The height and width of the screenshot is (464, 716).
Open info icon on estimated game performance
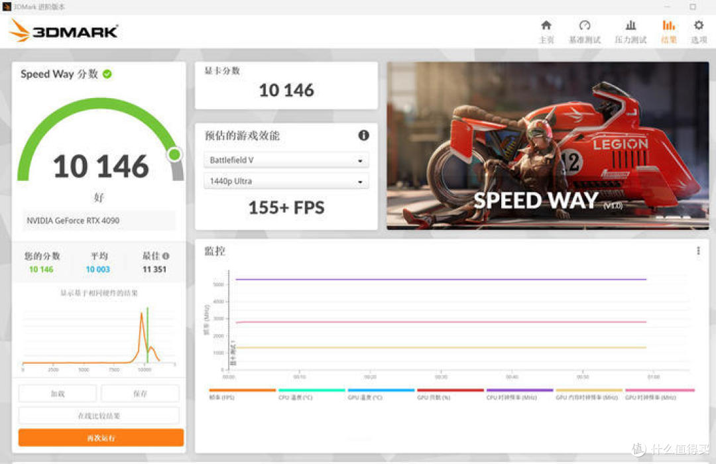pos(363,135)
